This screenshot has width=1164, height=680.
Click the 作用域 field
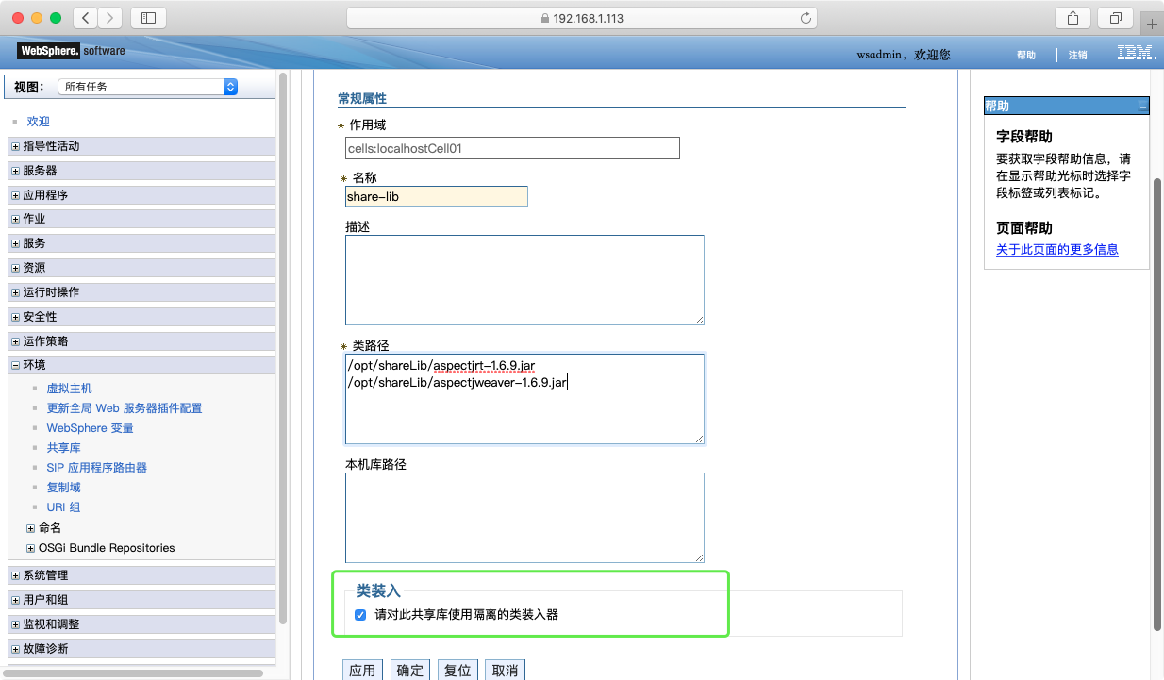[x=512, y=148]
